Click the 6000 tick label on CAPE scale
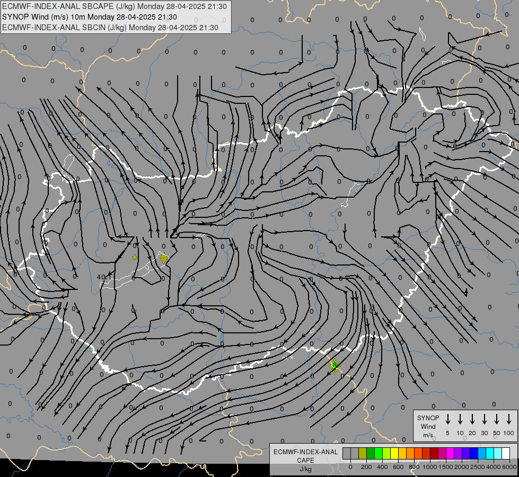The width and height of the screenshot is (519, 477). click(509, 467)
